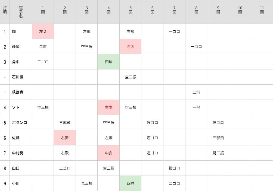The height and width of the screenshot is (191, 273).
Task: Click 山口's 投ゴロ result in 7th
Action: pyautogui.click(x=174, y=168)
